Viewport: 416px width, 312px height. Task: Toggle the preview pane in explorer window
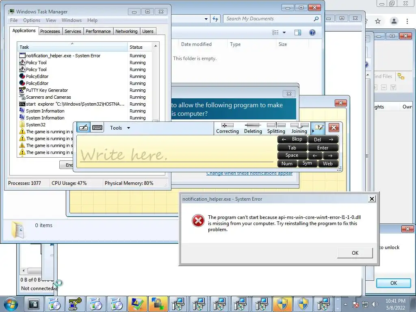pyautogui.click(x=298, y=32)
